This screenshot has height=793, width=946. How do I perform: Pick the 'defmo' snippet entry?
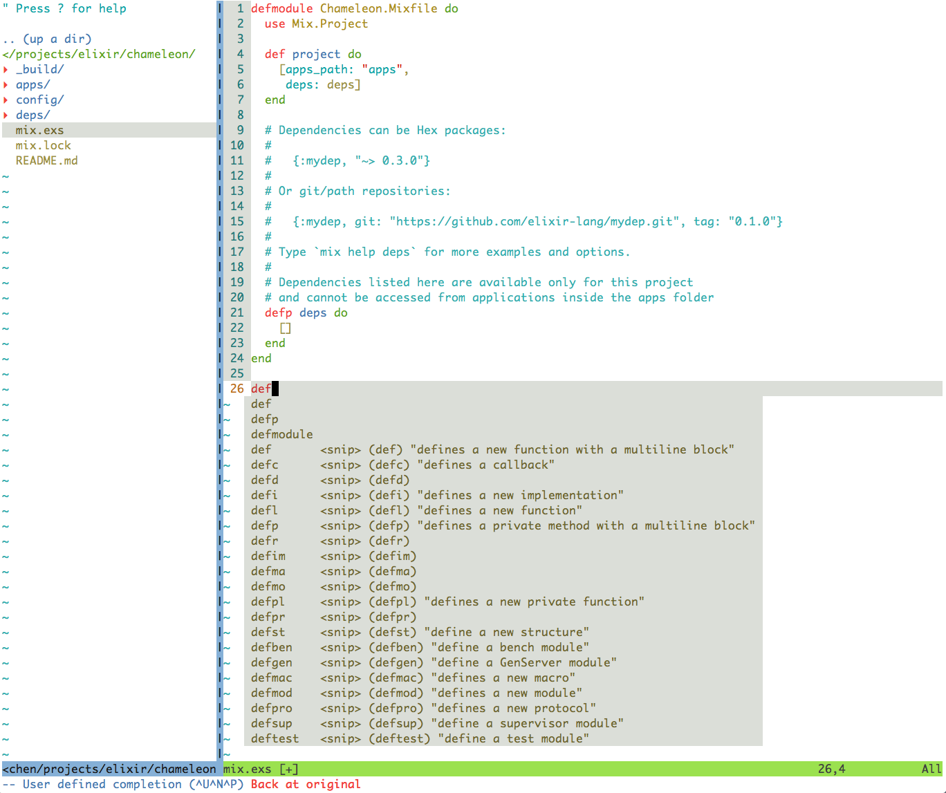pos(503,586)
